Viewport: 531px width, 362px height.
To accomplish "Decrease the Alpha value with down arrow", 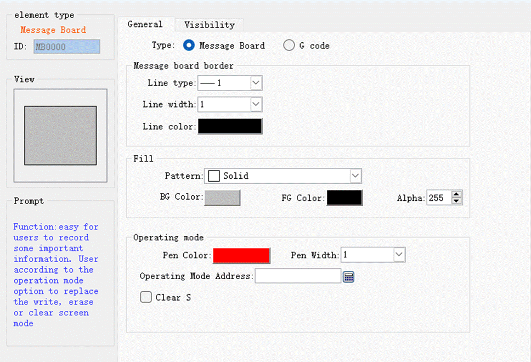I will (457, 201).
